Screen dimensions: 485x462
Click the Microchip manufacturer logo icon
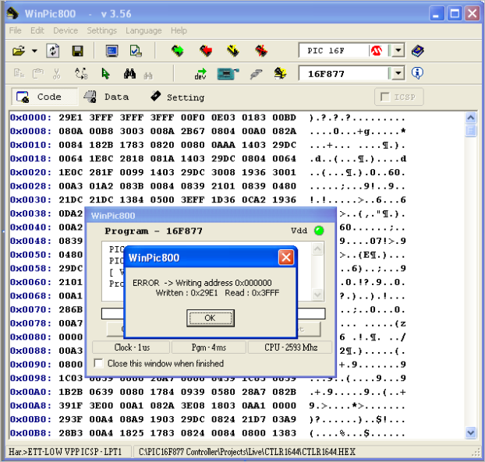pos(377,51)
